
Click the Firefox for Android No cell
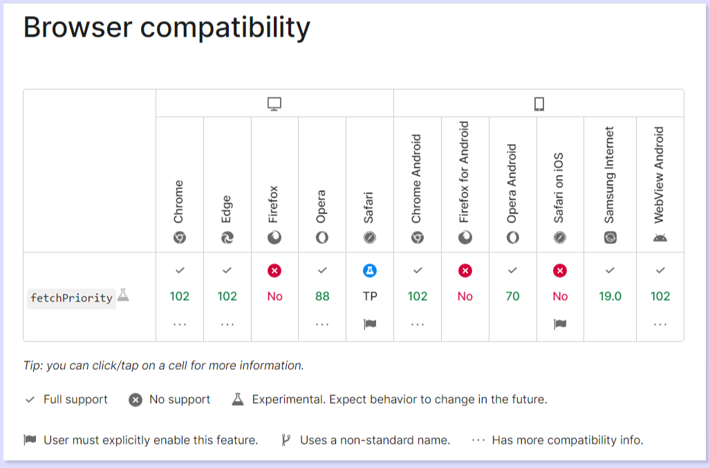click(x=465, y=296)
